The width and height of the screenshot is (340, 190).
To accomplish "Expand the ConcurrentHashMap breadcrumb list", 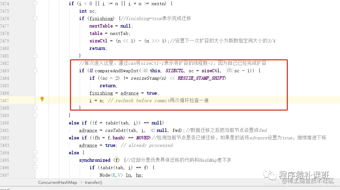I will click(x=57, y=183).
